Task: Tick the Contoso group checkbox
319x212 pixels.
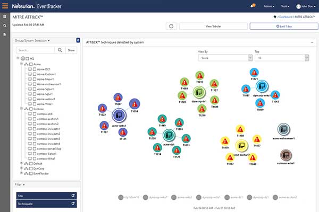Action: coord(29,108)
